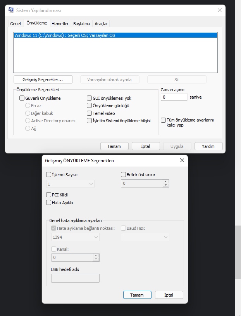Toggle the PCI Kilidi checkbox

click(48, 194)
